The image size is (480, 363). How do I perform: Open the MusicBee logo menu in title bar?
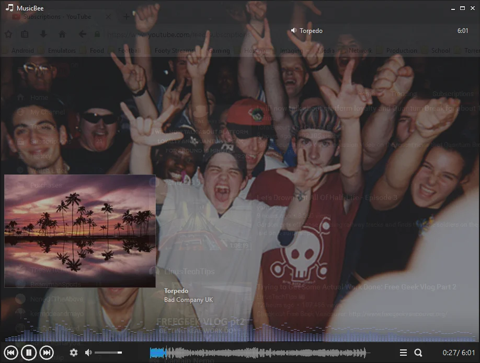9,8
